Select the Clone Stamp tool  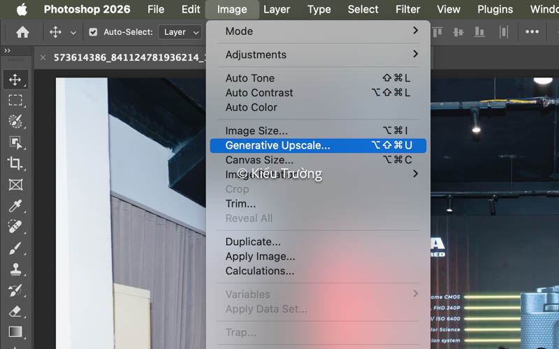15,269
